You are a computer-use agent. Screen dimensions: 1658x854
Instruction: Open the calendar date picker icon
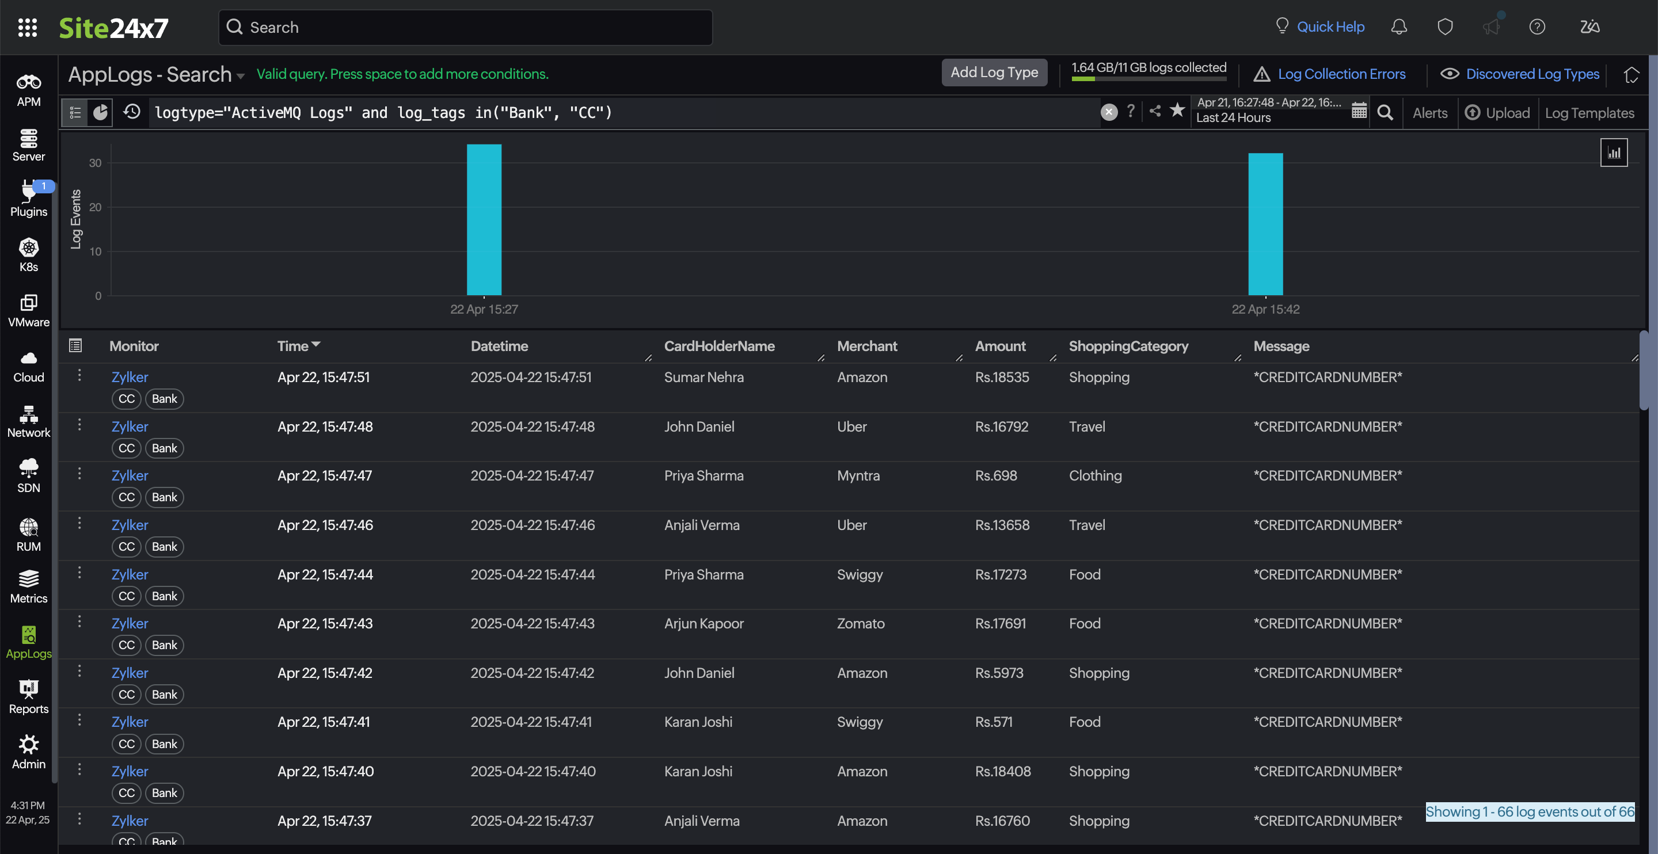point(1359,111)
